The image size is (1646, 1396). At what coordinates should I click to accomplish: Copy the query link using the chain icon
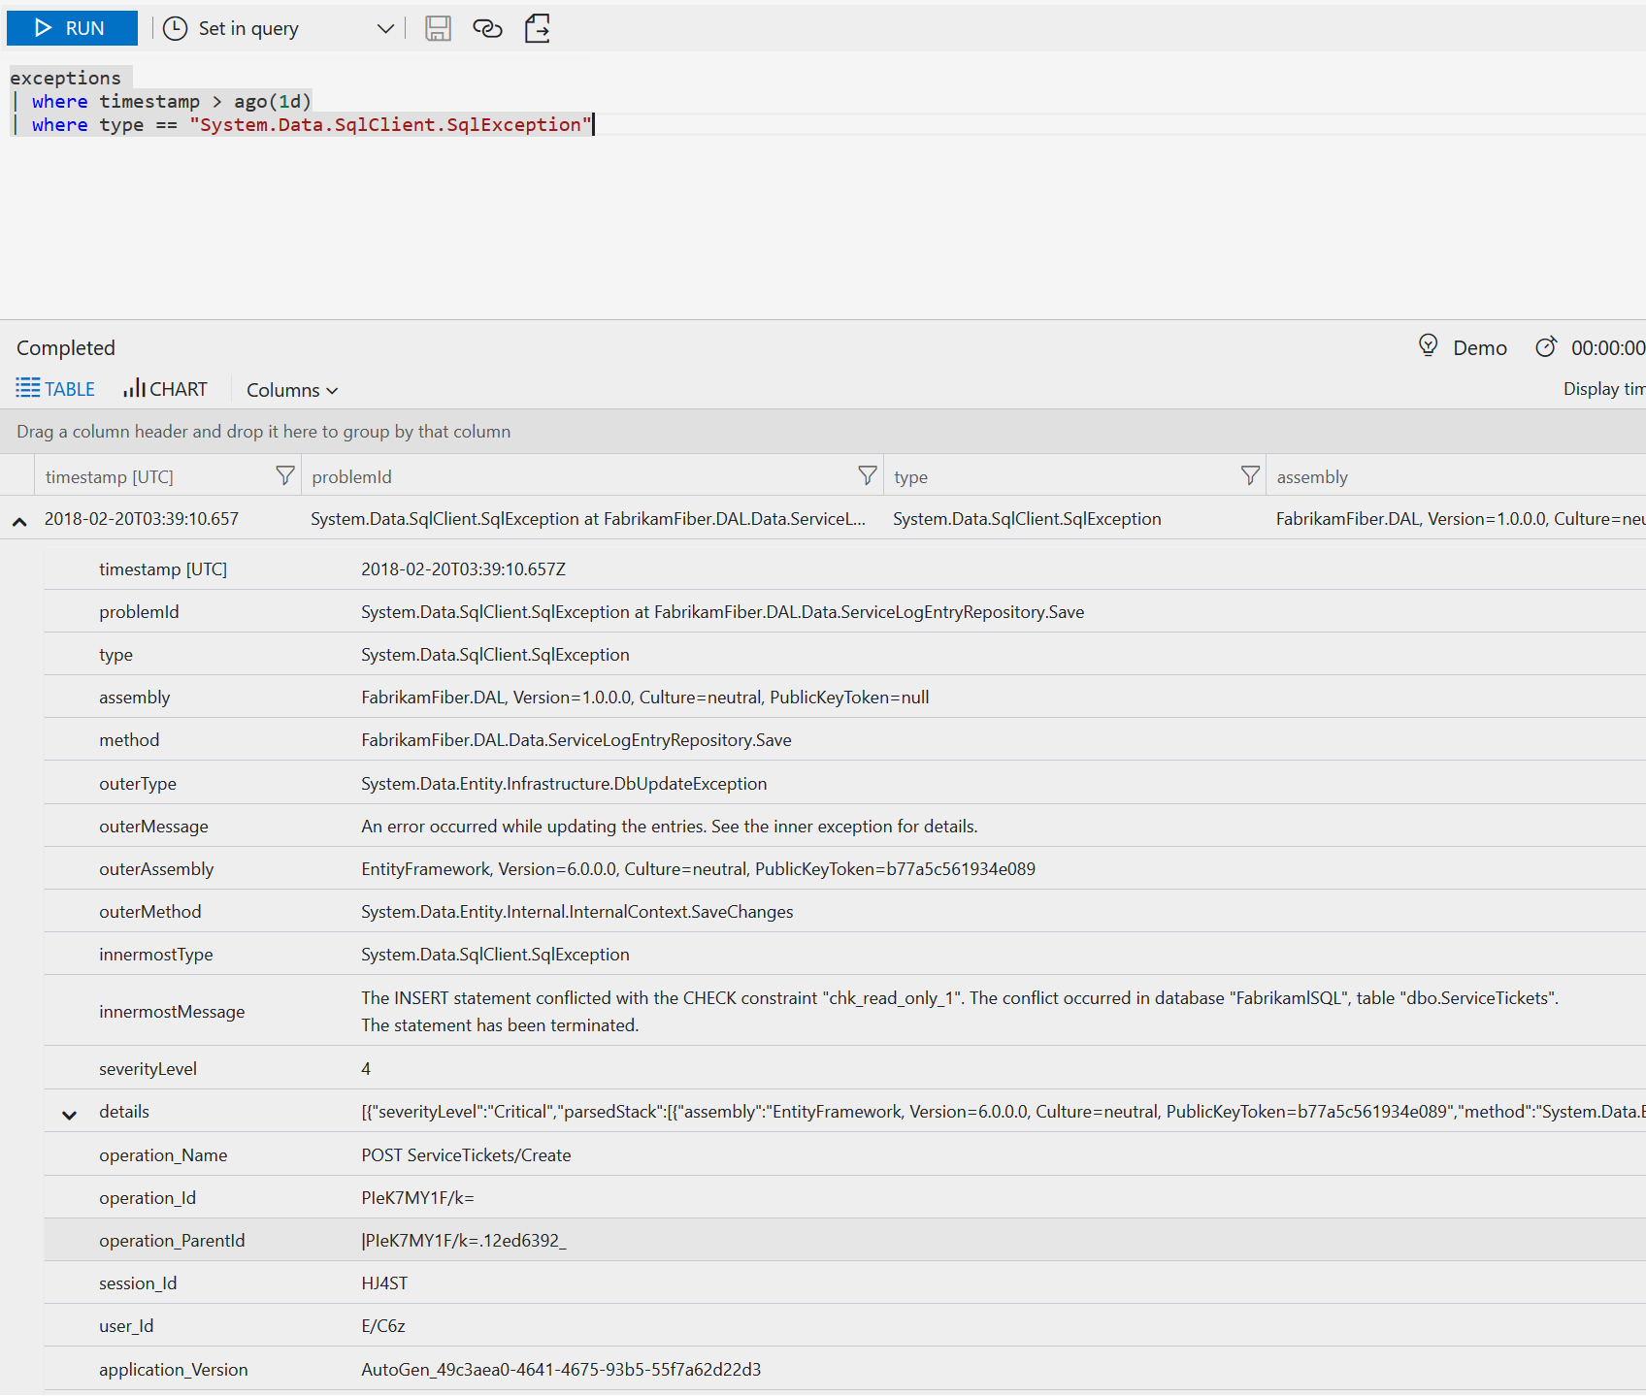tap(486, 28)
